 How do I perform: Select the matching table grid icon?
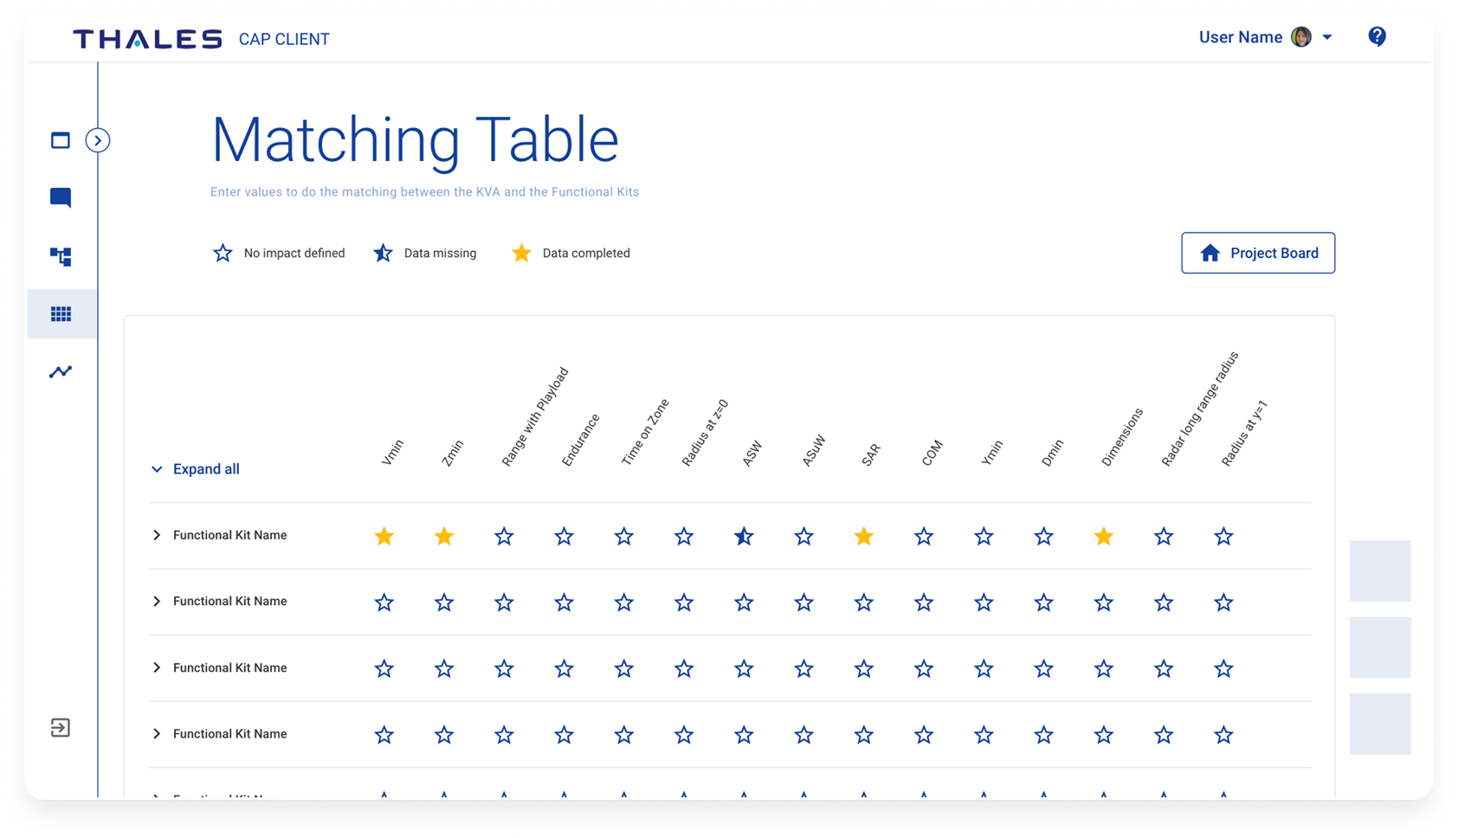click(61, 314)
